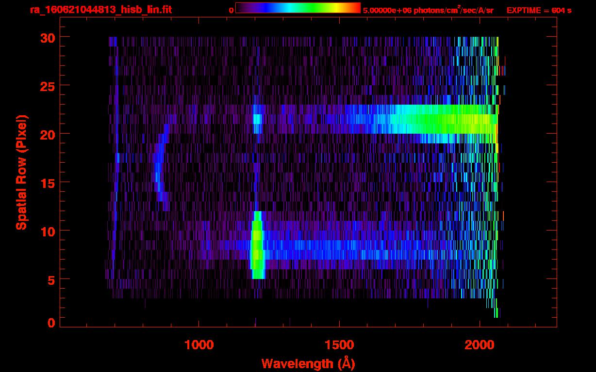Click the Spatial Row (Pixel) axis title
This screenshot has width=596, height=372.
click(x=21, y=172)
